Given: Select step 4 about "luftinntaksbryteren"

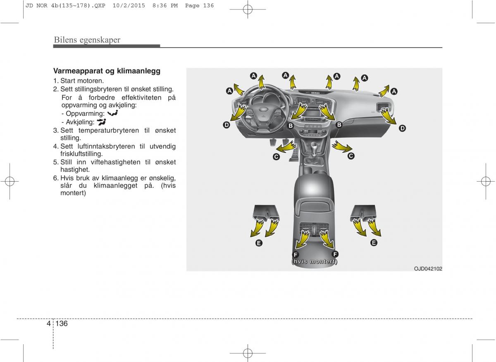Looking at the screenshot, I should [x=114, y=150].
